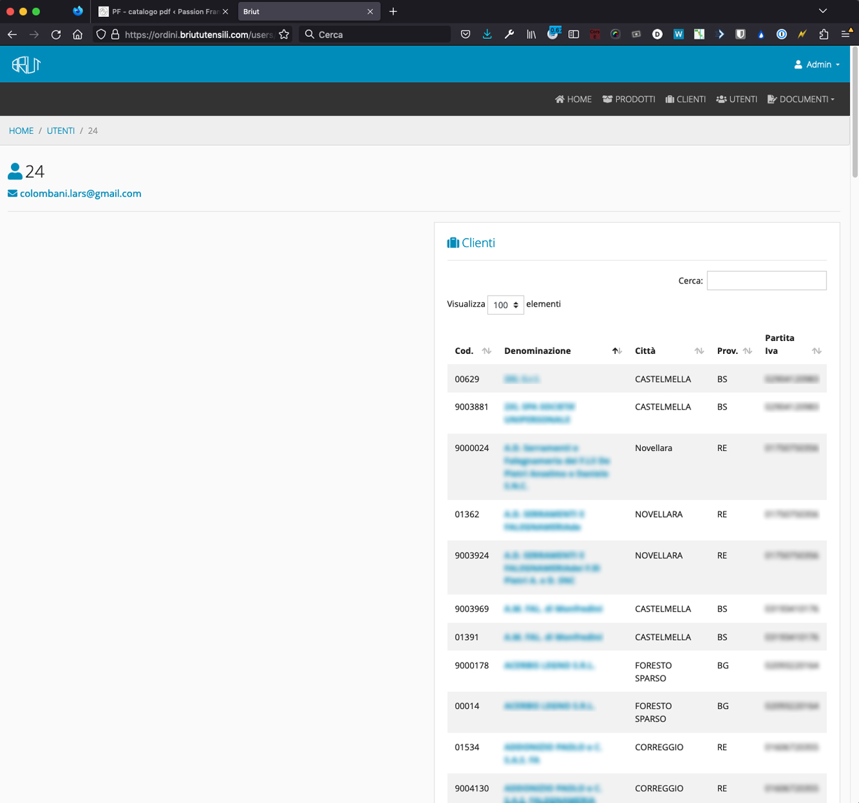Viewport: 859px width, 803px height.
Task: Open the Firefox hamburger application menu
Action: tap(846, 34)
